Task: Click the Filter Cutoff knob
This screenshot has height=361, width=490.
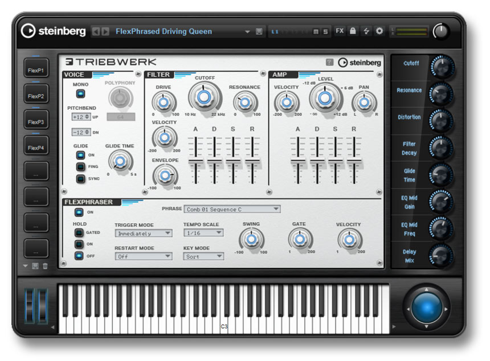Action: pyautogui.click(x=204, y=97)
